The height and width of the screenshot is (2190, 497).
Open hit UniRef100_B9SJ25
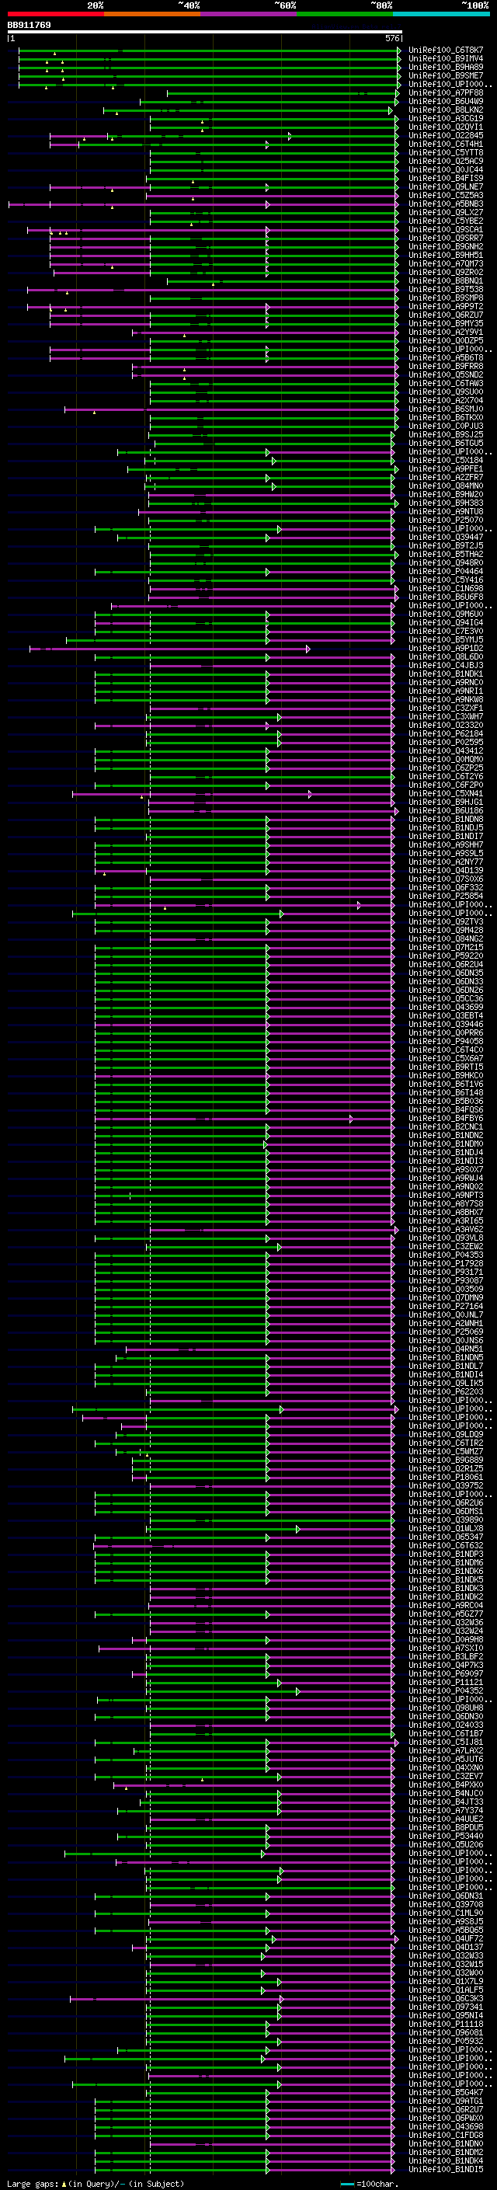[x=446, y=434]
